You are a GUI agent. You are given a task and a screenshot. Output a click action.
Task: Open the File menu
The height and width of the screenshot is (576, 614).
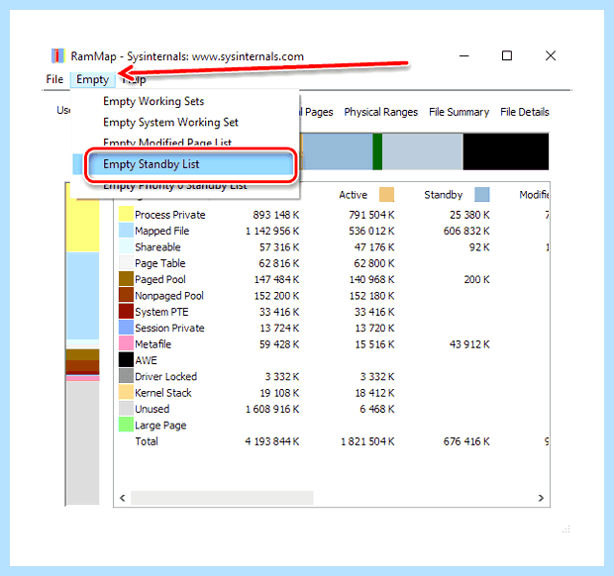(54, 79)
